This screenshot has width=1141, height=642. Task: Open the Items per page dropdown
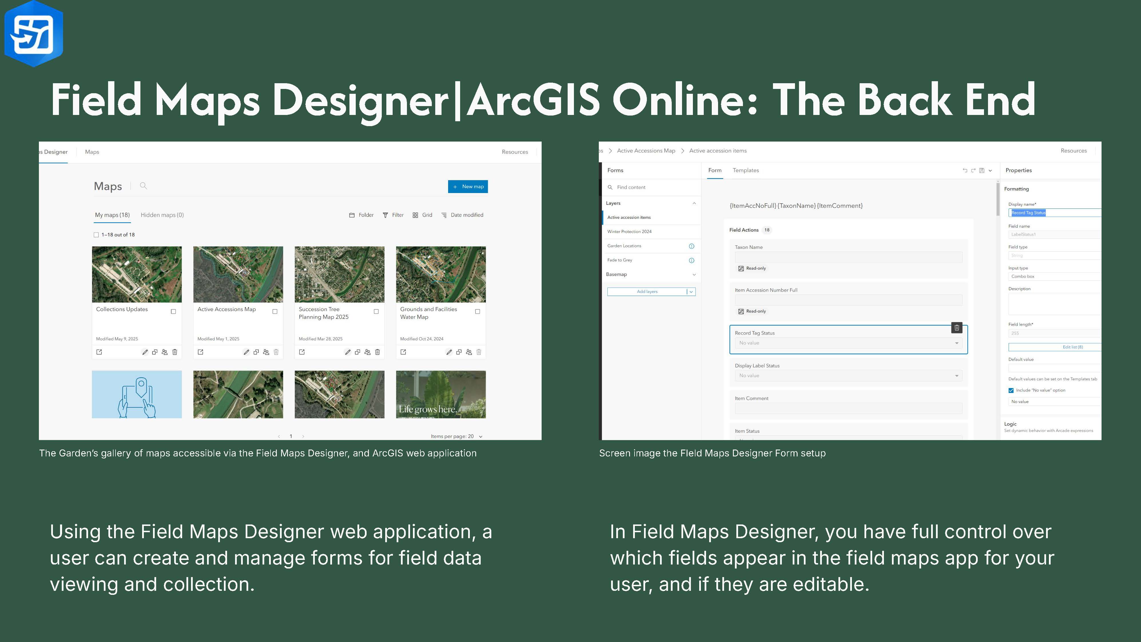point(481,436)
